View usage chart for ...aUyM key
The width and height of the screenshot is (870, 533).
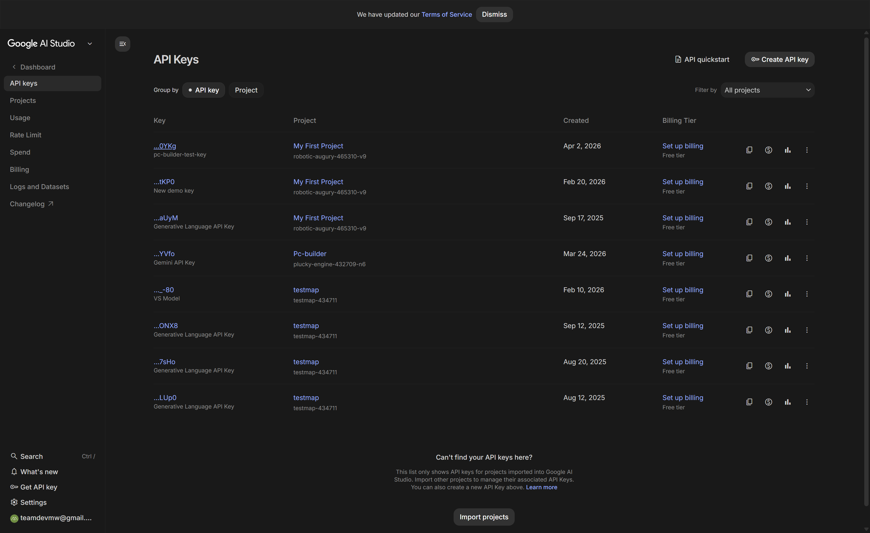[787, 222]
